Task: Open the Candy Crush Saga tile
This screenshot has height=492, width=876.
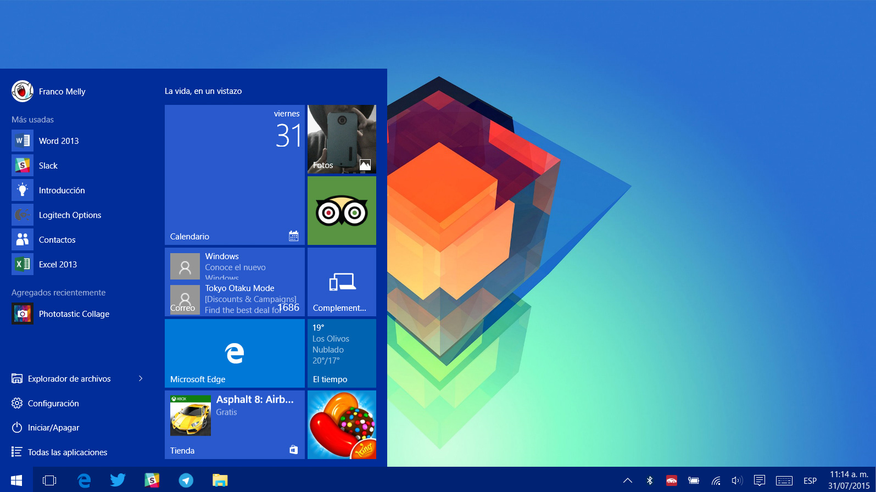Action: (342, 424)
